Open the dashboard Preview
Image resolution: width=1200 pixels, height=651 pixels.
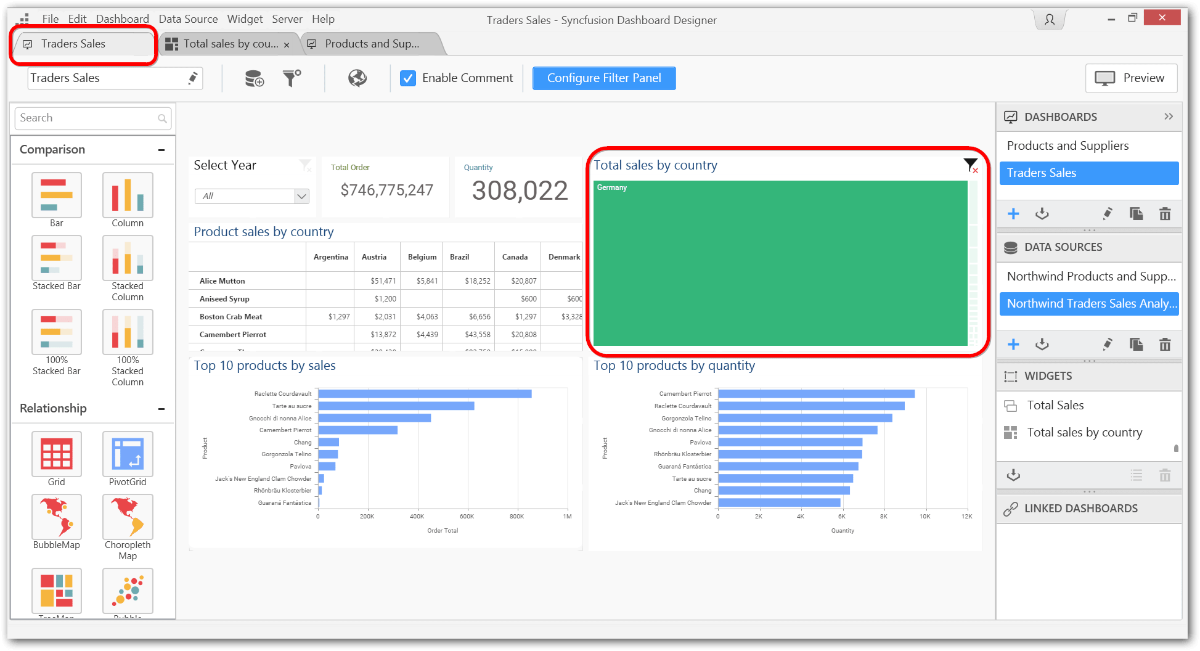pyautogui.click(x=1131, y=78)
